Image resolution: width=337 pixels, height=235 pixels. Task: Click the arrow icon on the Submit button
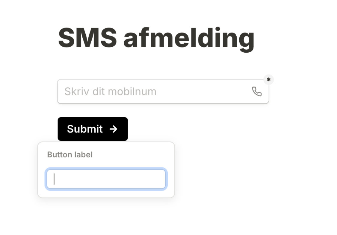click(x=113, y=129)
